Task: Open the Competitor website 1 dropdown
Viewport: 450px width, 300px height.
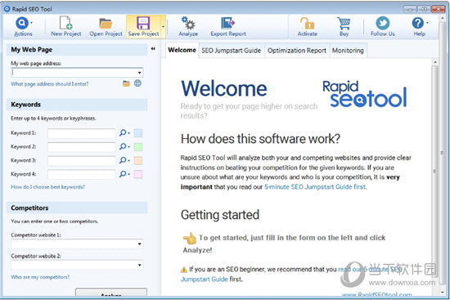Action: tap(139, 244)
